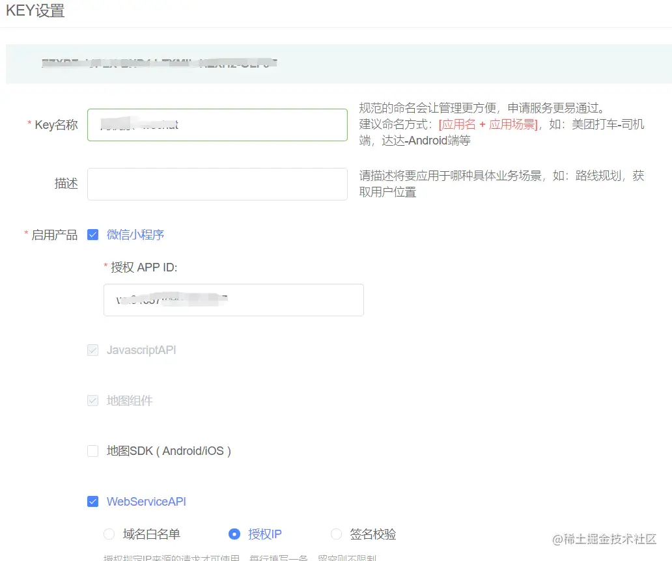
Task: Enable 地图SDK (Android/iOS) checkbox
Action: [x=92, y=451]
